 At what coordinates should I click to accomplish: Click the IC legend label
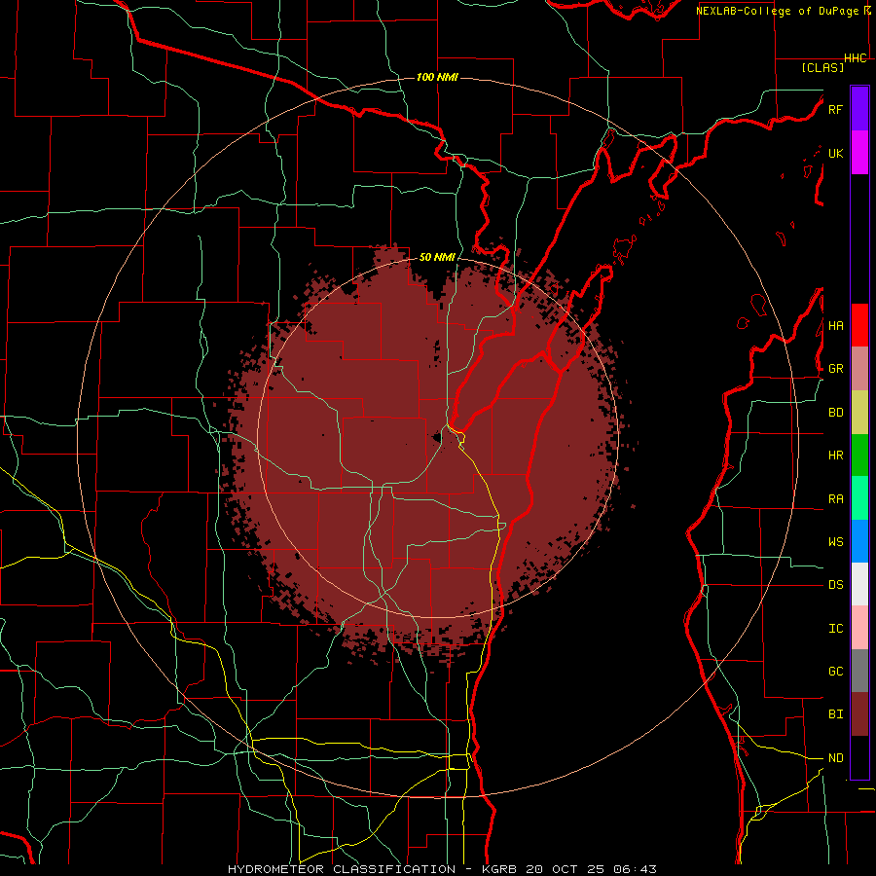pos(835,629)
